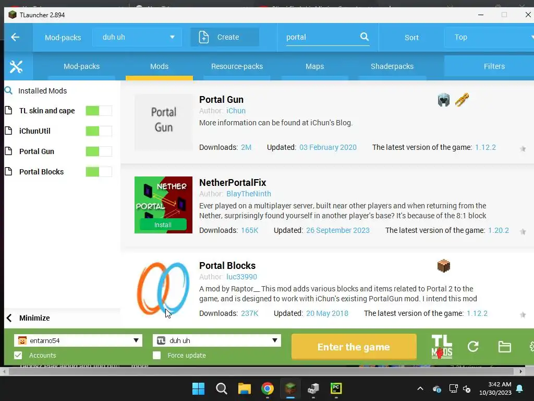
Task: Click the Minimize chevron arrow
Action: click(x=9, y=318)
